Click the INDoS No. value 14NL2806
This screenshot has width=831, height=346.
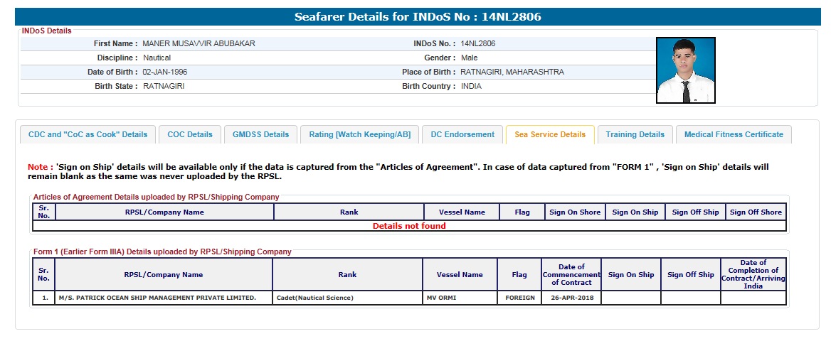coord(478,43)
